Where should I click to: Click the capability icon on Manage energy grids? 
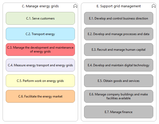coord(75,6)
